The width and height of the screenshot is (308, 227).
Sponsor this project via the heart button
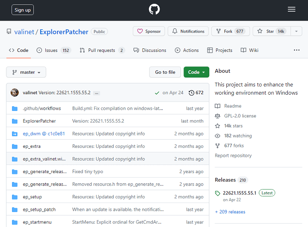coord(149,31)
